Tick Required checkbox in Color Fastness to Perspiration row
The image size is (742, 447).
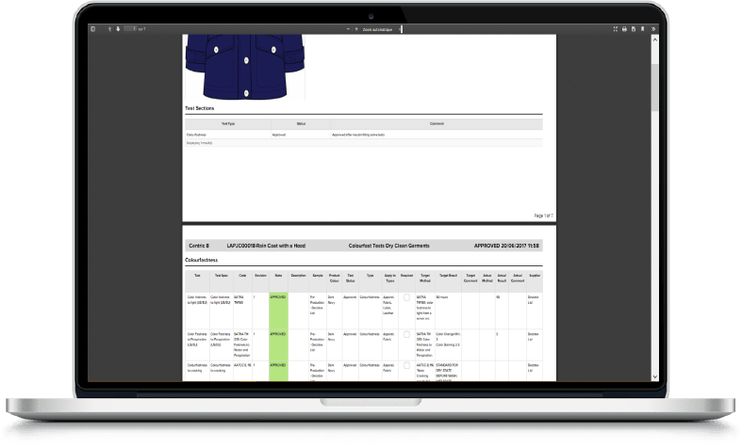click(x=406, y=334)
